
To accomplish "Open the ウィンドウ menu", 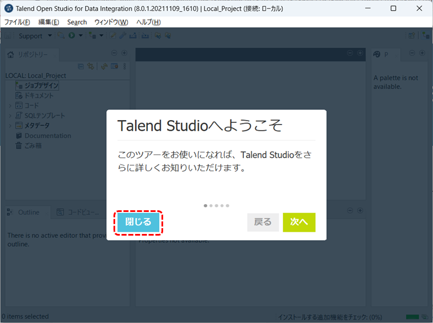I will coord(111,22).
